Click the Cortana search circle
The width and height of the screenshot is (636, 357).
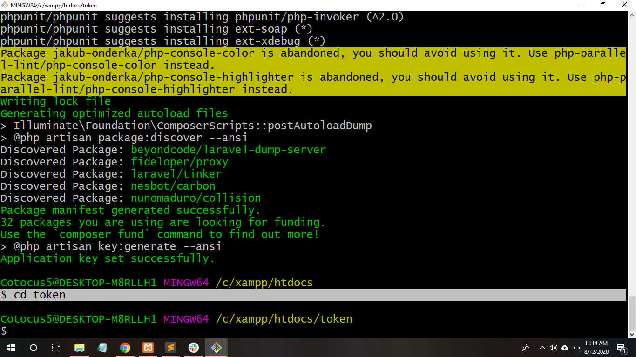click(x=33, y=347)
